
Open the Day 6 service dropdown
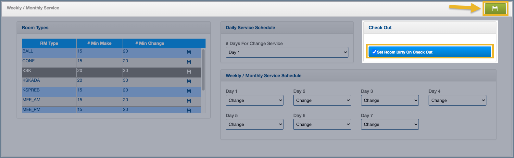pyautogui.click(x=322, y=124)
